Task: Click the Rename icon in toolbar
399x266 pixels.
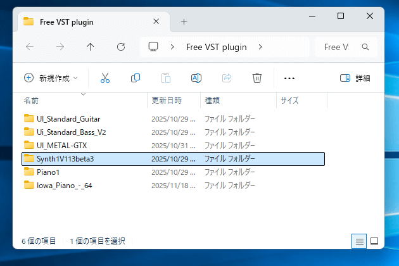Action: (196, 78)
